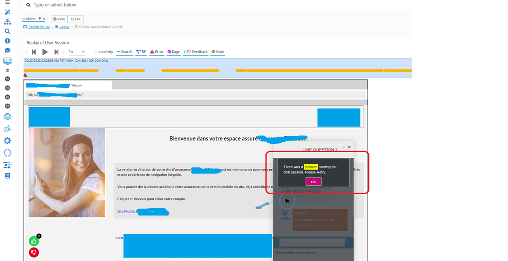508x261 pixels.
Task: Click the gear settings sidebar icon
Action: tap(7, 141)
